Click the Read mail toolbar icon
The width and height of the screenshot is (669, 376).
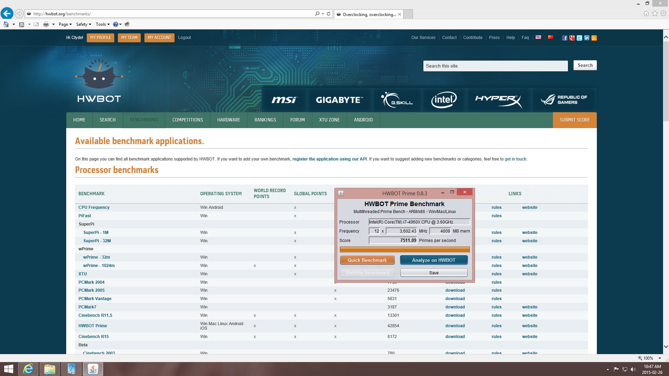36,24
